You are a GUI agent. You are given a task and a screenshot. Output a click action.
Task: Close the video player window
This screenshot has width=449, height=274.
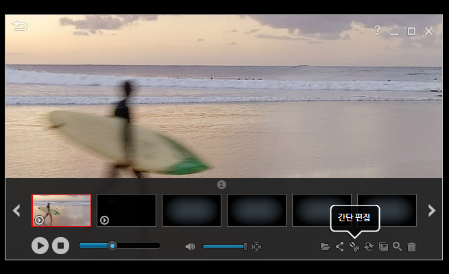[428, 31]
